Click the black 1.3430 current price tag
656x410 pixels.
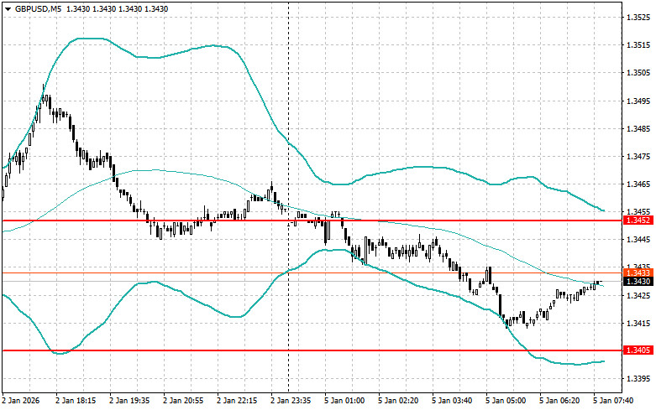click(636, 282)
